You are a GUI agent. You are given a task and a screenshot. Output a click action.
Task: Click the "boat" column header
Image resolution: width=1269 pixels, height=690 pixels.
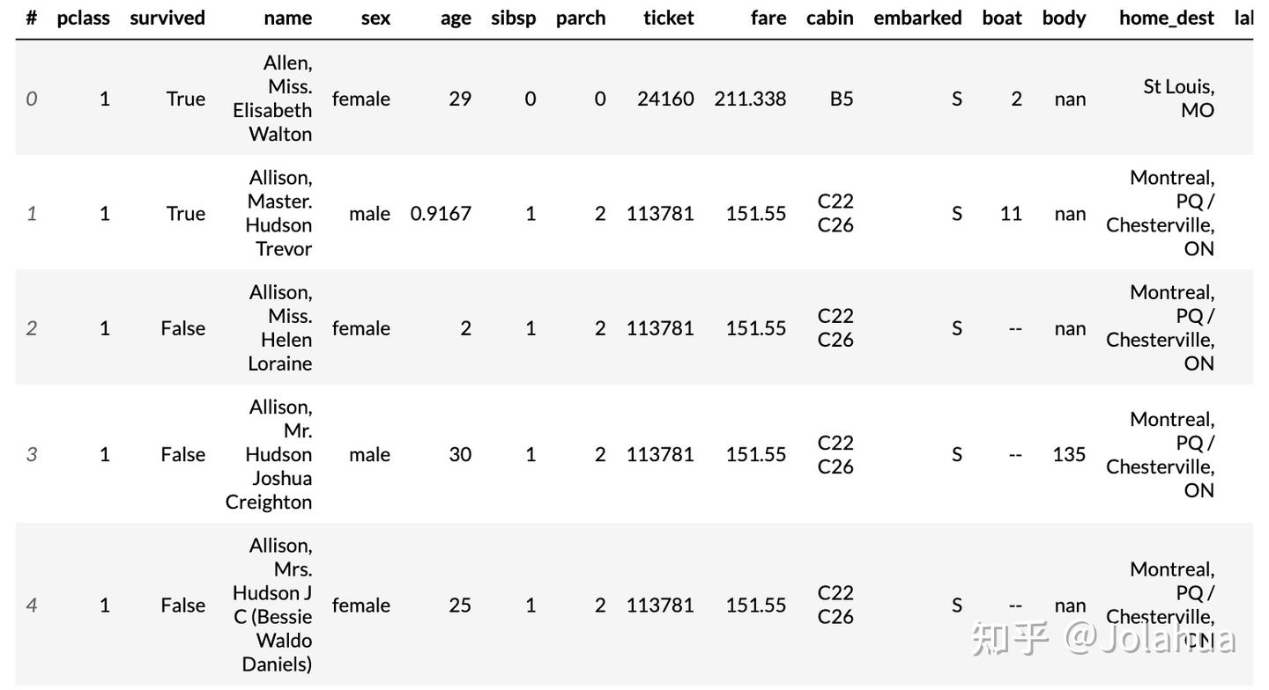pos(1002,18)
